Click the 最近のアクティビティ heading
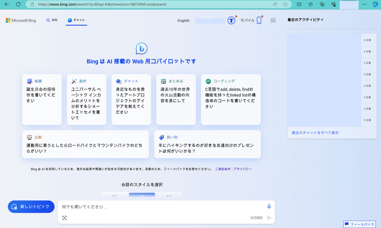Image resolution: width=381 pixels, height=228 pixels. [305, 20]
